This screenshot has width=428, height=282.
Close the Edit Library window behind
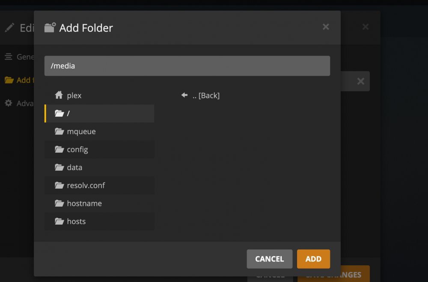coord(366,27)
